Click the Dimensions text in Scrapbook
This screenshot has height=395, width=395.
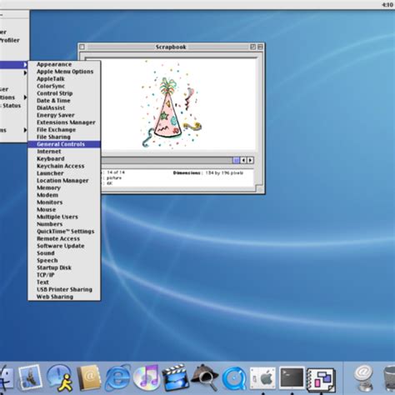[x=208, y=172]
